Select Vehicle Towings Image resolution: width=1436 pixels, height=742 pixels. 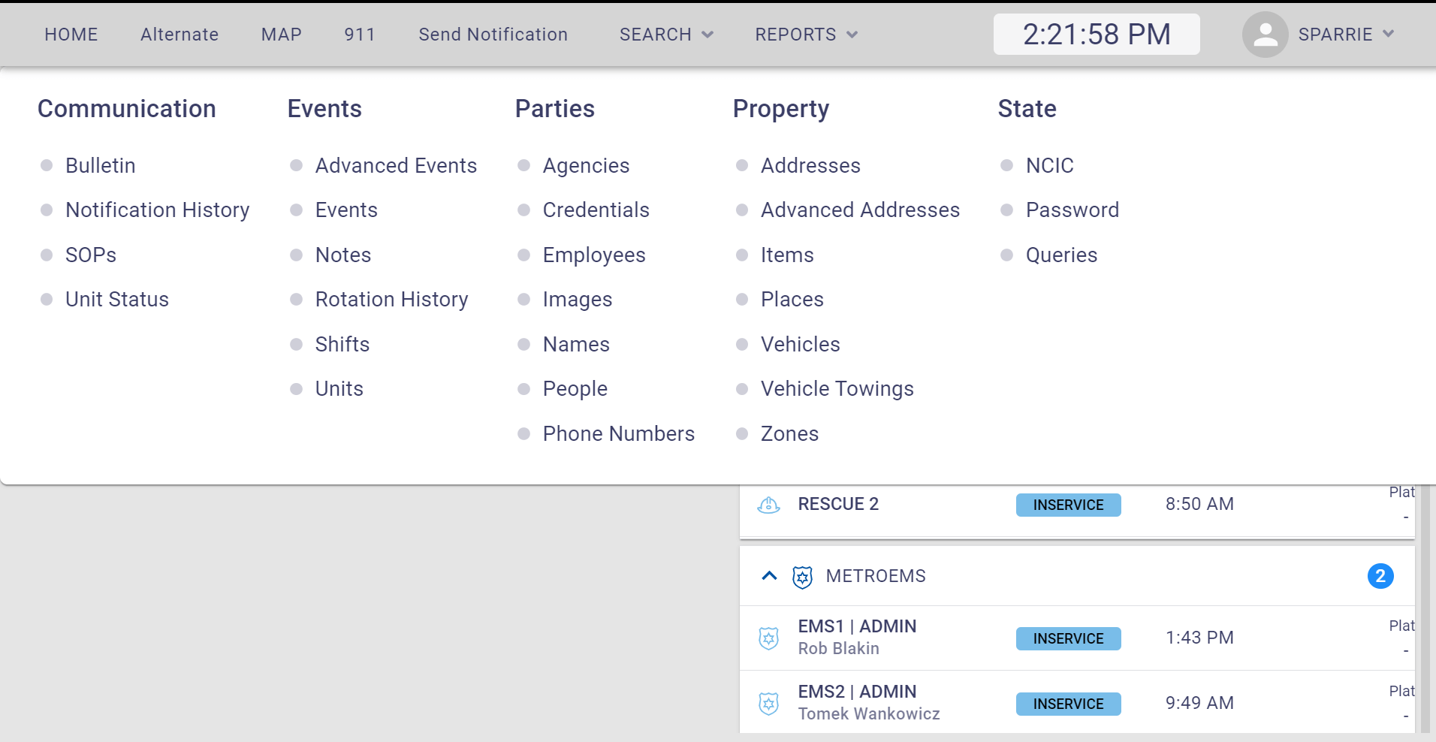point(837,389)
